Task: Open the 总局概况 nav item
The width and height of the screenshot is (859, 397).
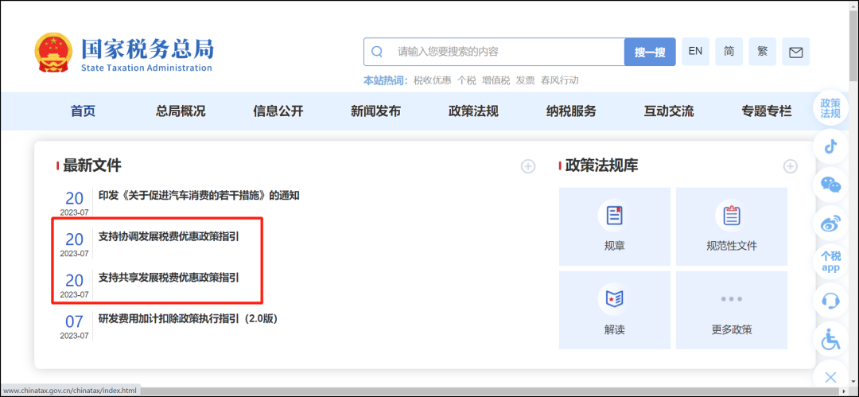Action: coord(181,111)
